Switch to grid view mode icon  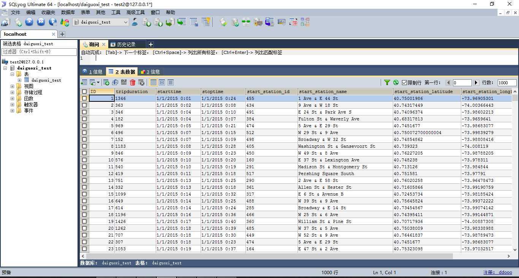coord(153,82)
